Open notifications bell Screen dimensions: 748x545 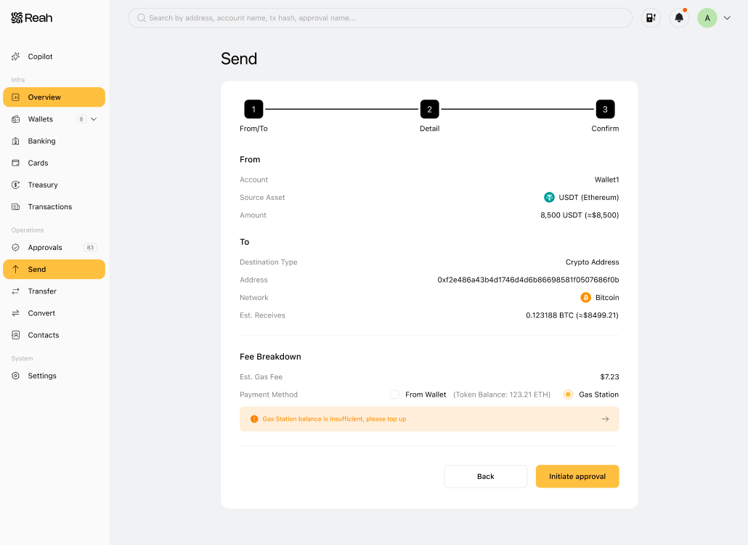tap(679, 18)
